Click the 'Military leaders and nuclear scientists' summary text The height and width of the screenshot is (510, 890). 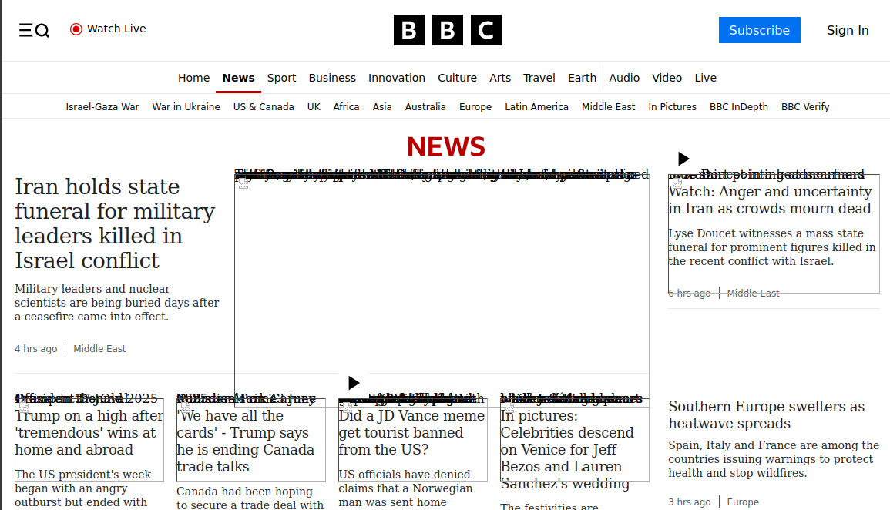pyautogui.click(x=117, y=302)
